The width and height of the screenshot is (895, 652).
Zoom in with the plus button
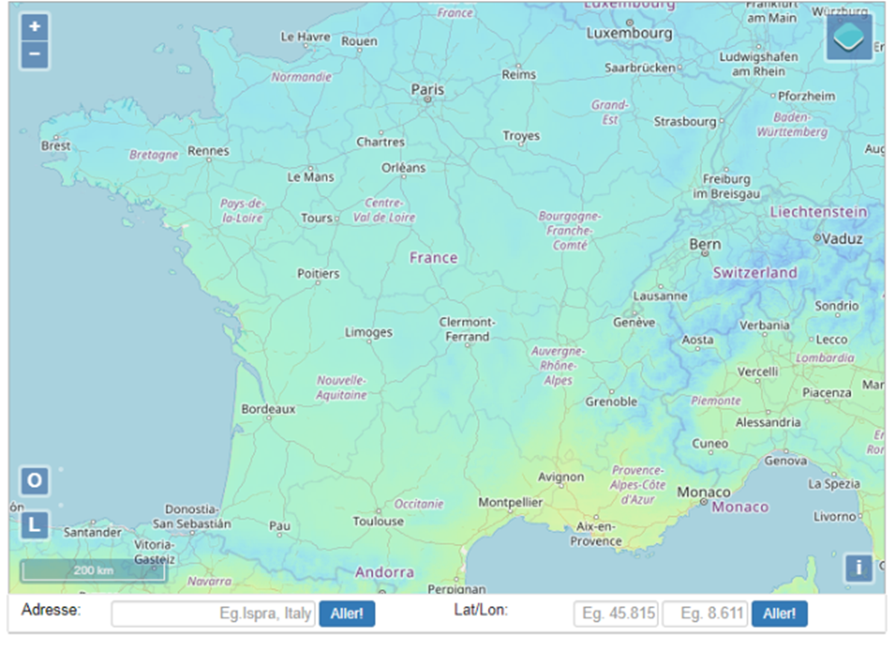click(x=34, y=27)
